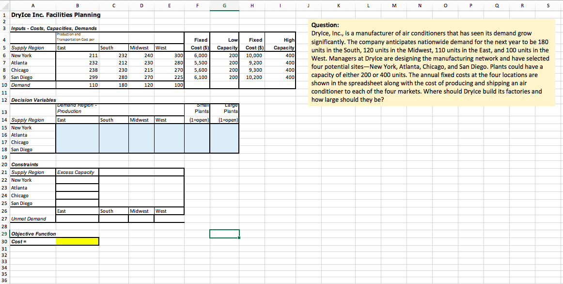Select Chicago Large Plants open cell
Image resolution: width=563 pixels, height=284 pixels.
(x=225, y=142)
